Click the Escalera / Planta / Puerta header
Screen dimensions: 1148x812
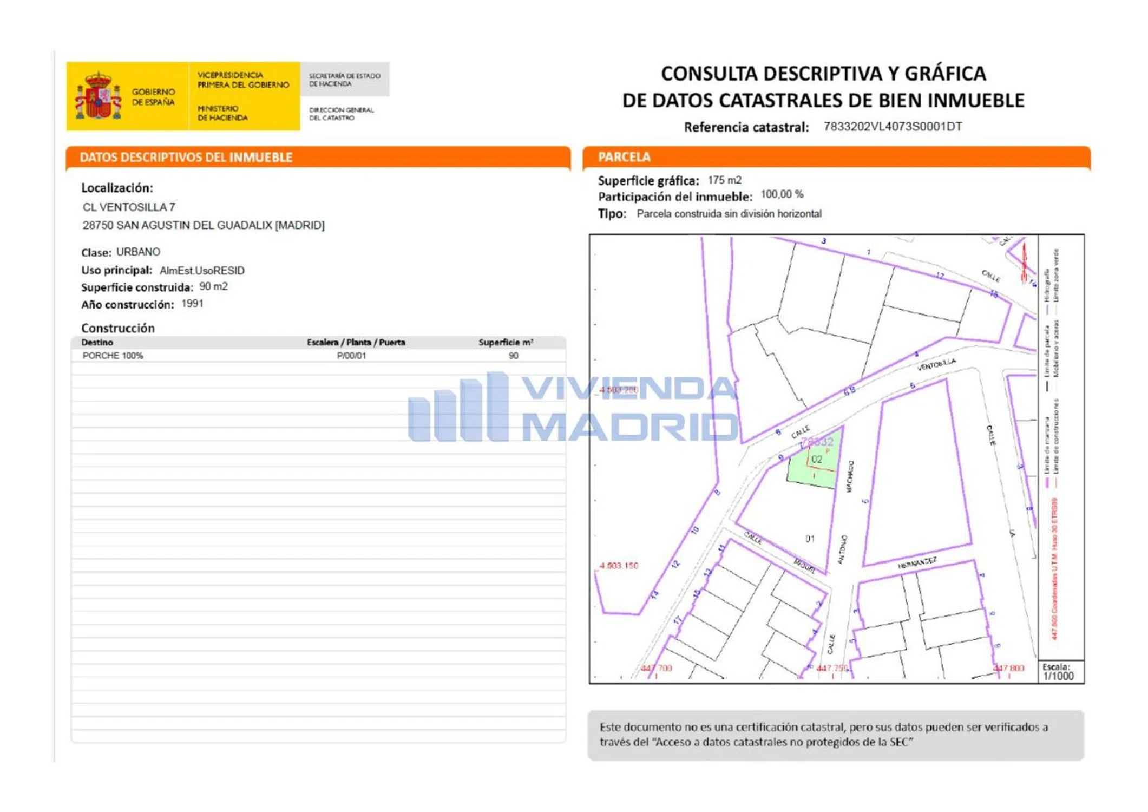[356, 342]
